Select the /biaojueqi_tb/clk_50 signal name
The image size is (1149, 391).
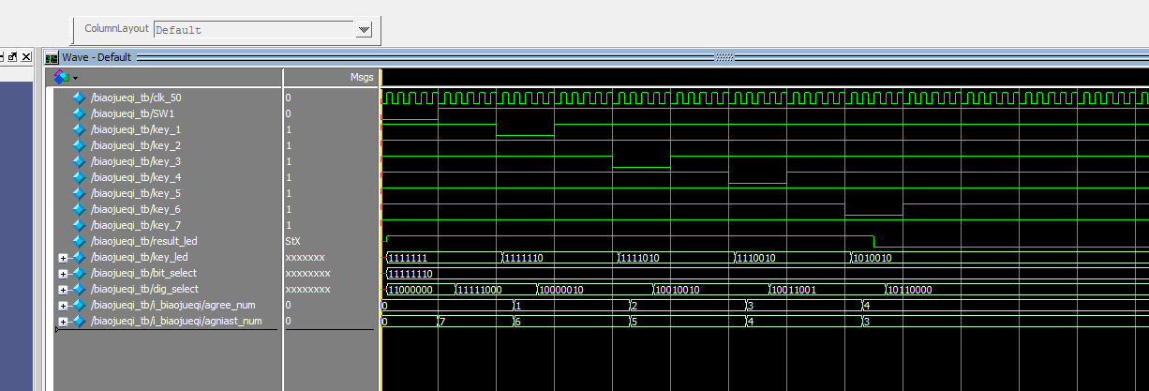(136, 98)
